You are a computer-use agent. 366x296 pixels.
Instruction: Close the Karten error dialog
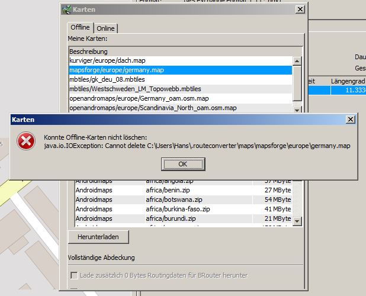351,120
